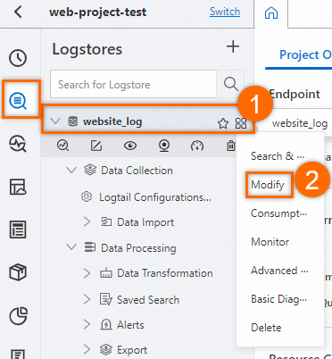Image resolution: width=332 pixels, height=359 pixels.
Task: Choose Advanced ... from context menu
Action: pyautogui.click(x=279, y=271)
